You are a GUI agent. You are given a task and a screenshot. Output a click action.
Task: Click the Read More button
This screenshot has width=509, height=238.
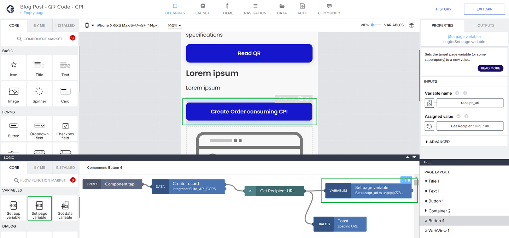[490, 68]
